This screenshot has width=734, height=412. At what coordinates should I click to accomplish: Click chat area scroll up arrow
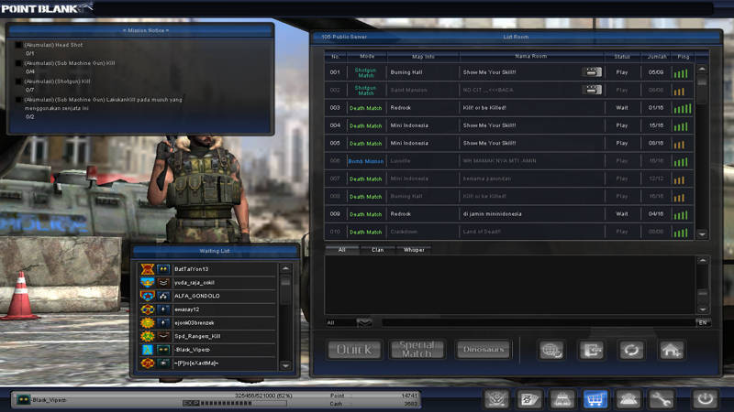click(702, 261)
